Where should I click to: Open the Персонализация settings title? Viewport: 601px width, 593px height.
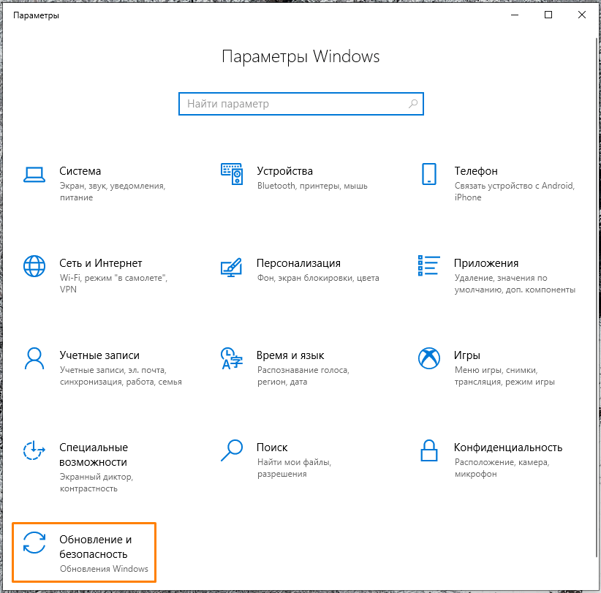coord(298,263)
